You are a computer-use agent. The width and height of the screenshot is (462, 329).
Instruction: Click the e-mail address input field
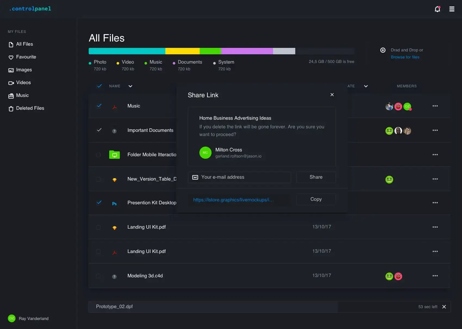[239, 177]
